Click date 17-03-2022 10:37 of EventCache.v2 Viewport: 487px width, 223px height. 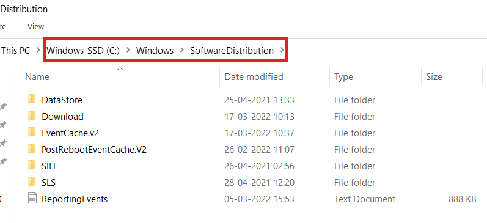259,133
